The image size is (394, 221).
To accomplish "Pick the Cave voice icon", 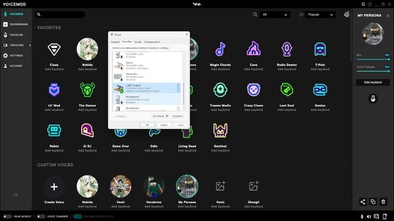I will pos(254,48).
